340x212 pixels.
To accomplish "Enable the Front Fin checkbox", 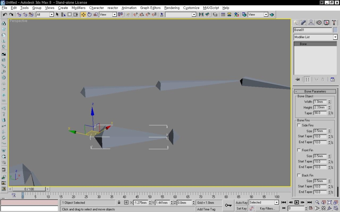I will point(299,150).
